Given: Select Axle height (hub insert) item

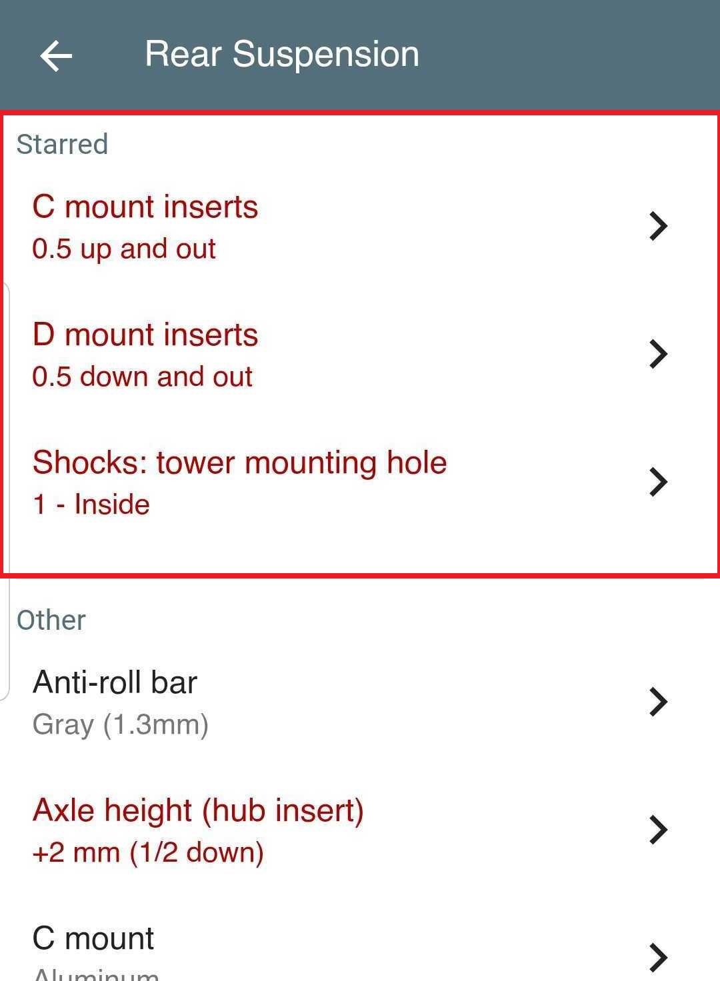Looking at the screenshot, I should 198,810.
